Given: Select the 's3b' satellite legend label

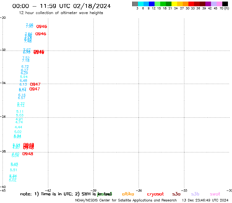Looking at the screenshot, I should [195, 194].
